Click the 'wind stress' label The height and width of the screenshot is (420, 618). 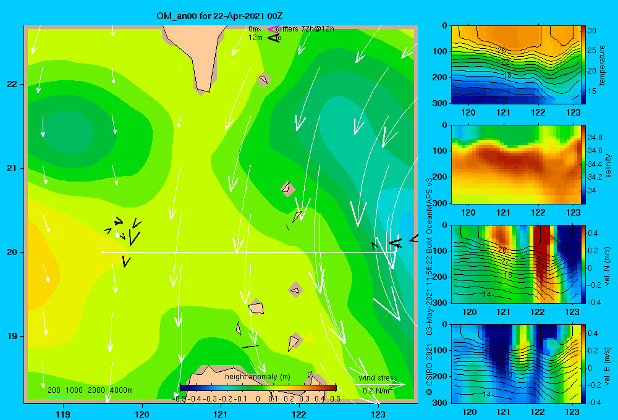(378, 378)
